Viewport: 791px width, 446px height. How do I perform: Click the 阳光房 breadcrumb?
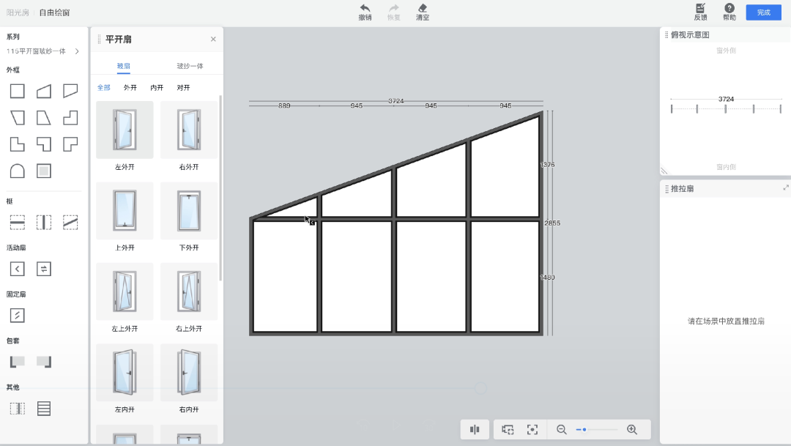pyautogui.click(x=18, y=12)
